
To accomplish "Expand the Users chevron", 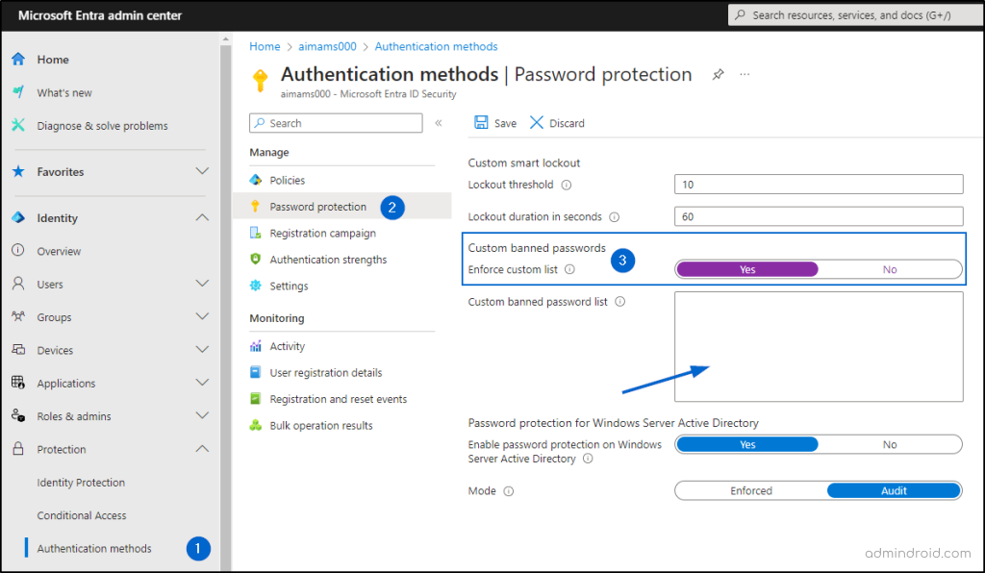I will tap(202, 283).
